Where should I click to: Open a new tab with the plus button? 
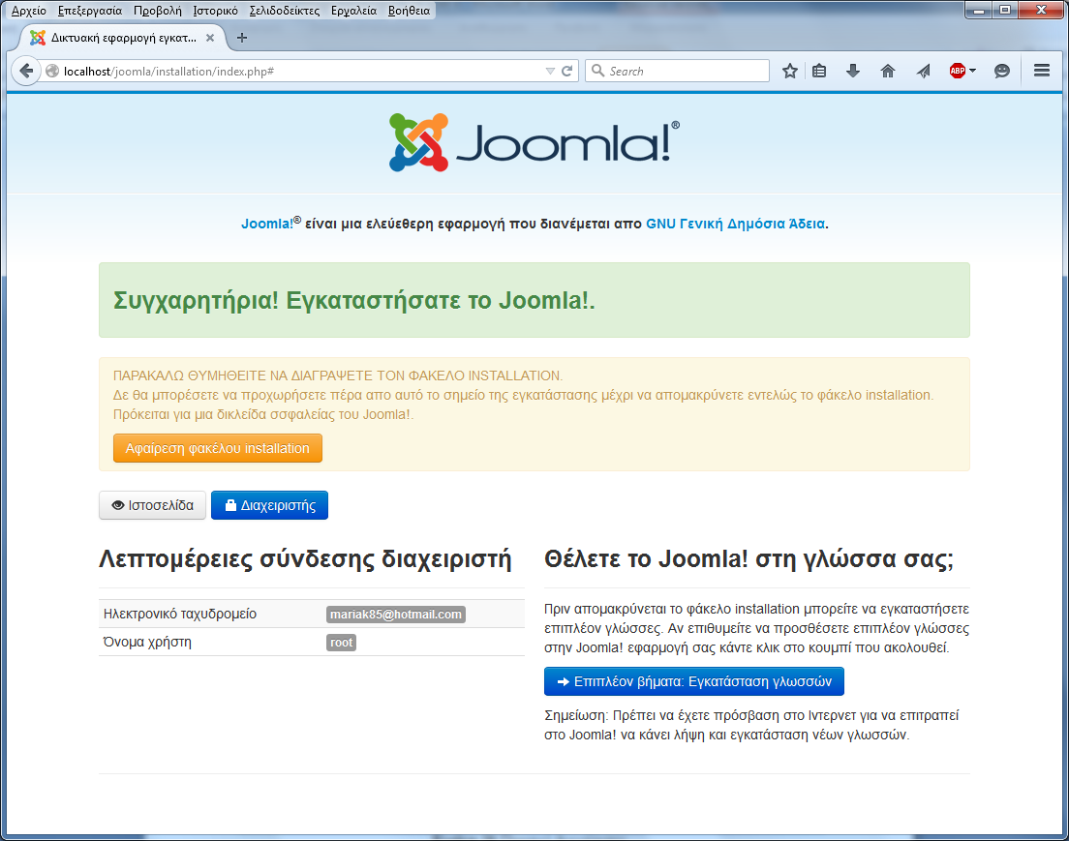click(x=241, y=38)
